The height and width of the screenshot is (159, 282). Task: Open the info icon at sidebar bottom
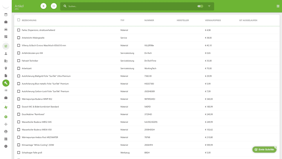(x=6, y=146)
